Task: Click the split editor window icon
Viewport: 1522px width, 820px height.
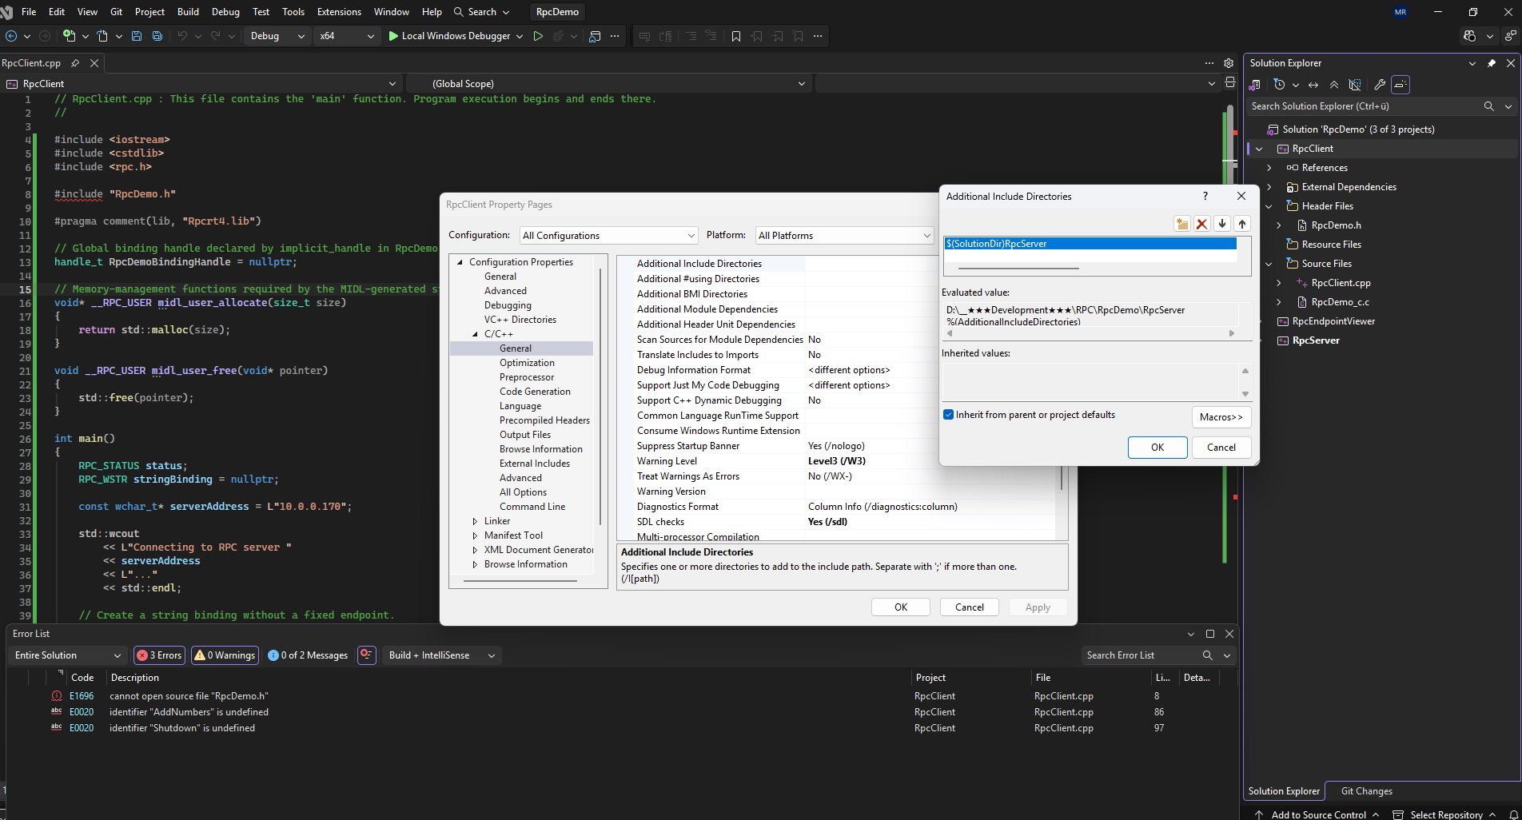Action: [x=1230, y=83]
